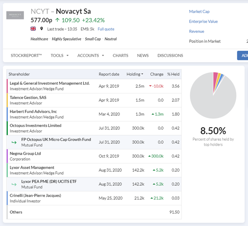Click the Others row label
This screenshot has width=248, height=226.
pyautogui.click(x=16, y=212)
